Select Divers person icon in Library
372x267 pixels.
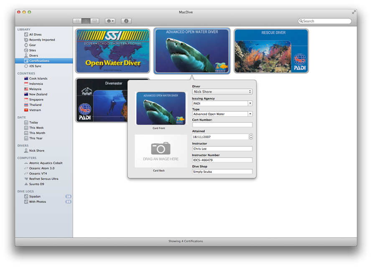pyautogui.click(x=26, y=55)
